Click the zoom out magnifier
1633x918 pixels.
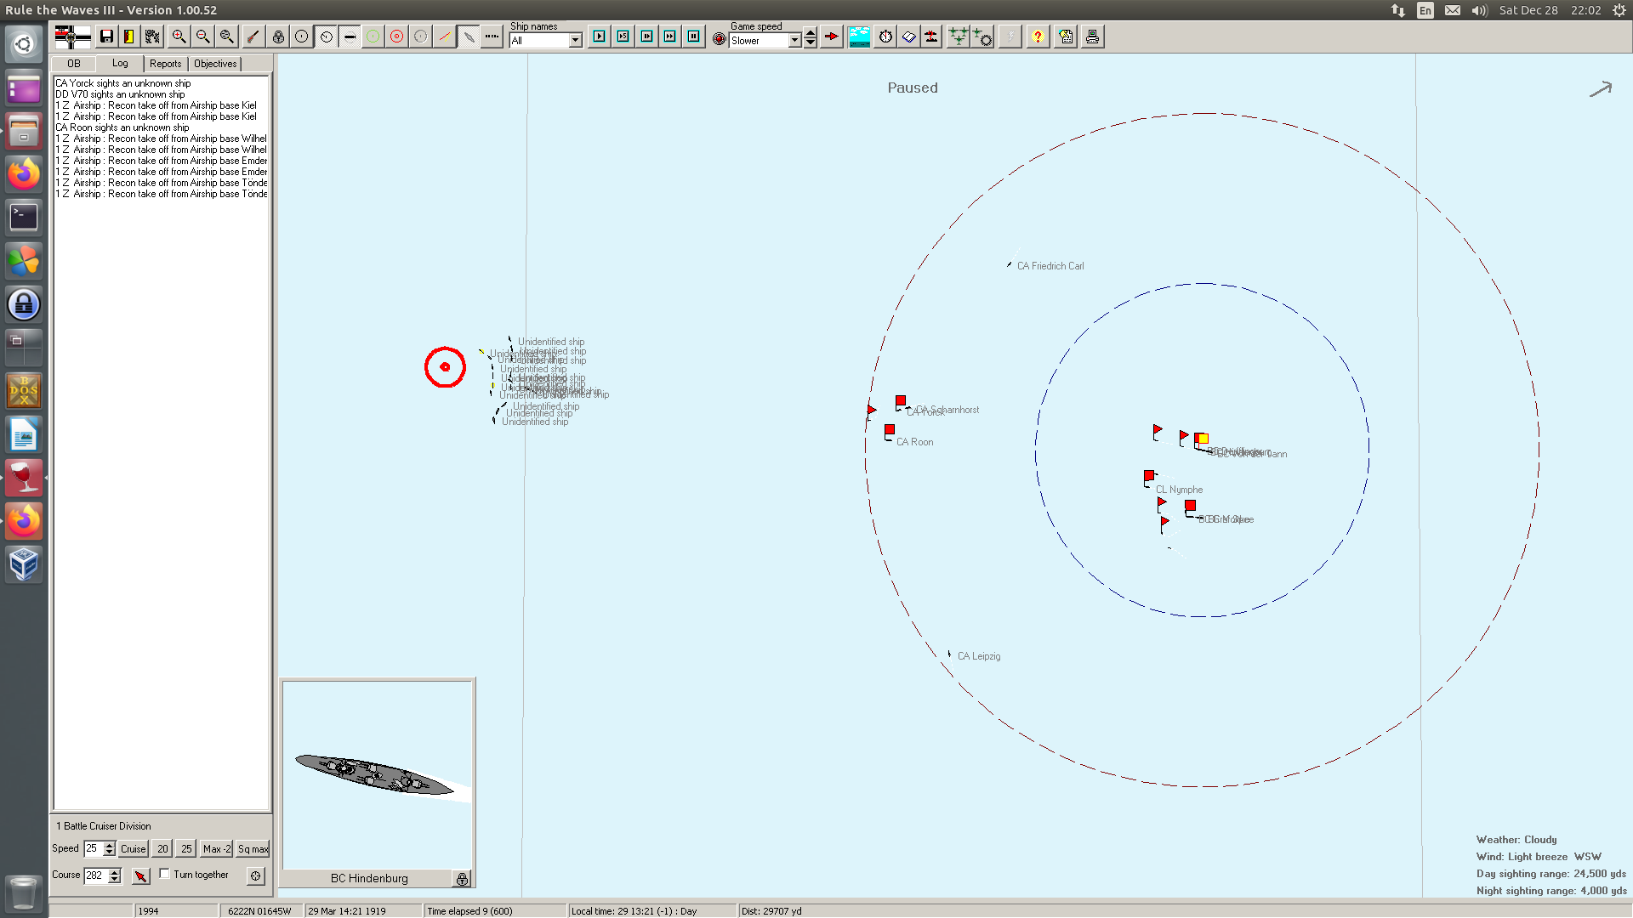coord(202,37)
